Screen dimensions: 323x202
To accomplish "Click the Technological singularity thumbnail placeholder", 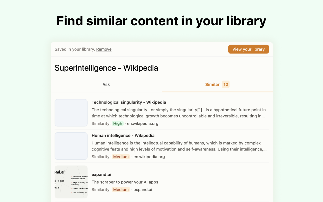I will 71,113.
